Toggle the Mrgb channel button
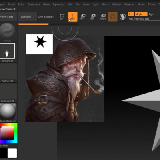Viewport: 160px width, 160px height. tap(141, 14)
